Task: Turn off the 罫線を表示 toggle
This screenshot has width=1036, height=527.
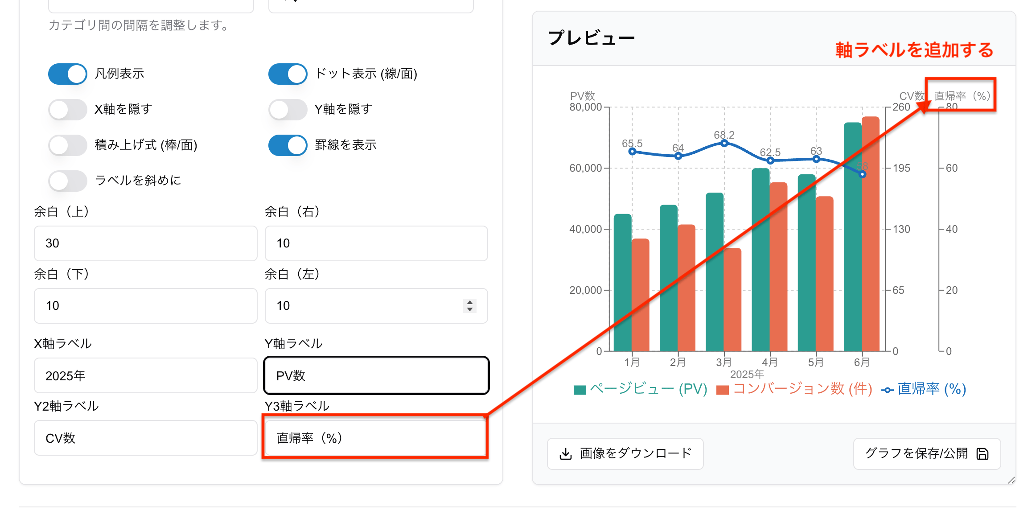Action: tap(288, 145)
